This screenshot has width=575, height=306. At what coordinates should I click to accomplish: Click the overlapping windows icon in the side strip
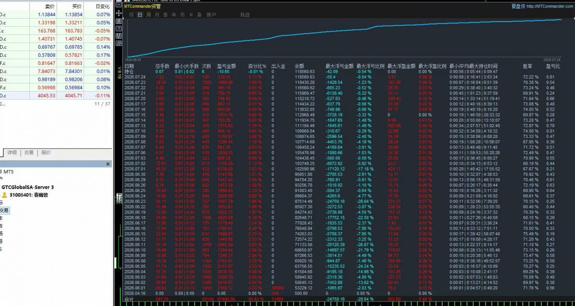[119, 43]
